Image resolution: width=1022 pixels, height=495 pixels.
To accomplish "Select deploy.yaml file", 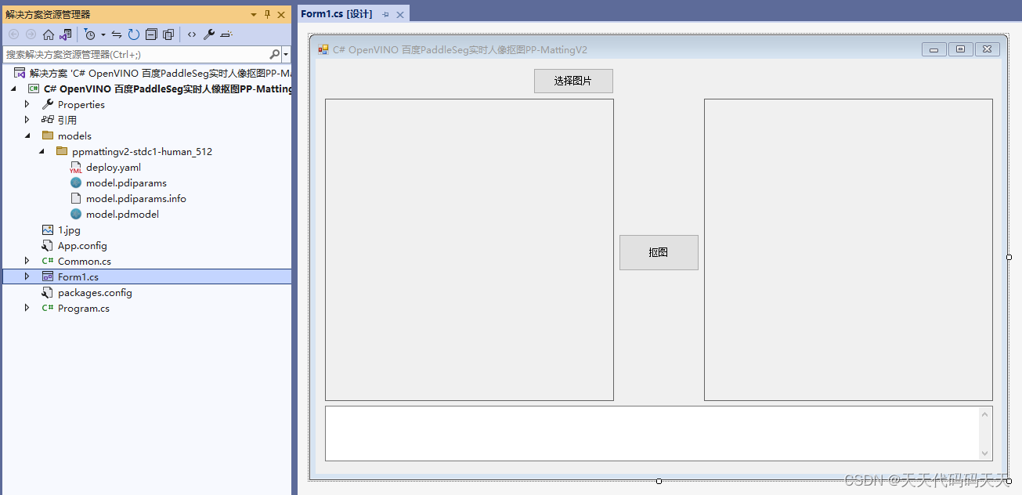I will [106, 167].
